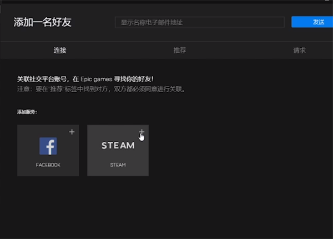Click the 添加服务 label
Screen dimensions: 333x239
[27, 112]
